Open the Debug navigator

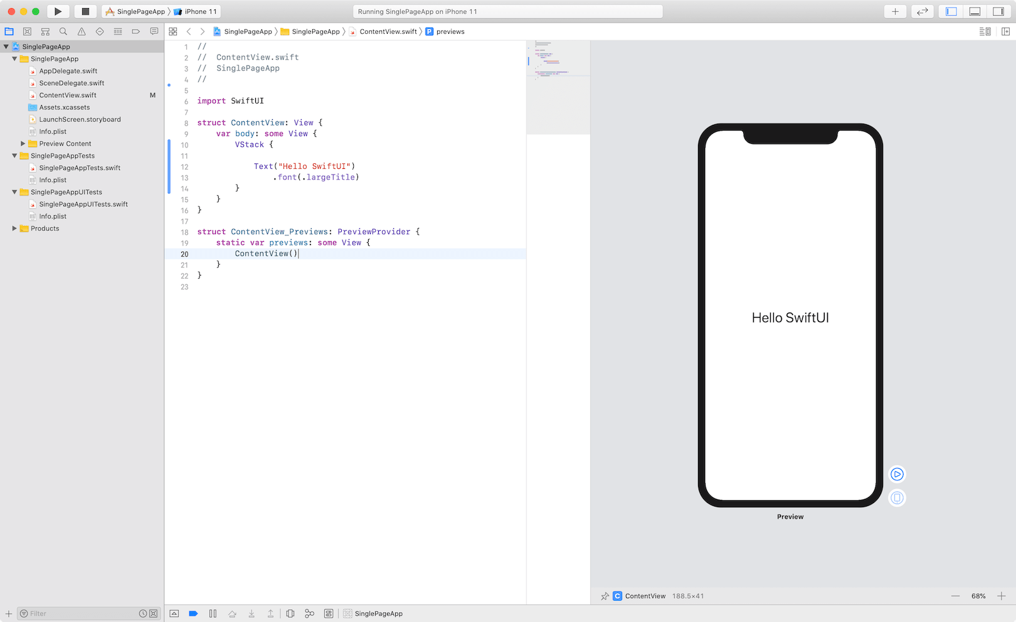(x=118, y=31)
